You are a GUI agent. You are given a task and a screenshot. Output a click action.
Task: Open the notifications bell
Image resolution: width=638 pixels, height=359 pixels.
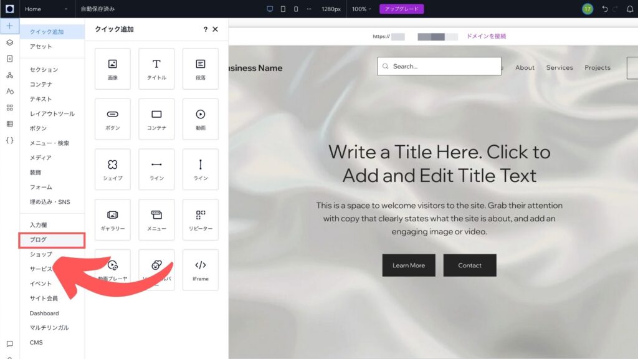tap(629, 9)
